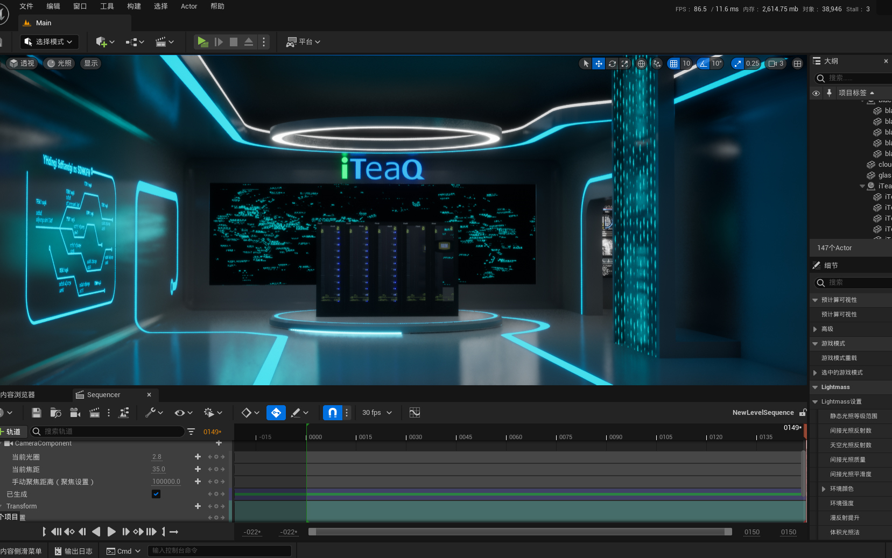Click the 搜索轨道 search field
The height and width of the screenshot is (558, 892).
pyautogui.click(x=108, y=432)
